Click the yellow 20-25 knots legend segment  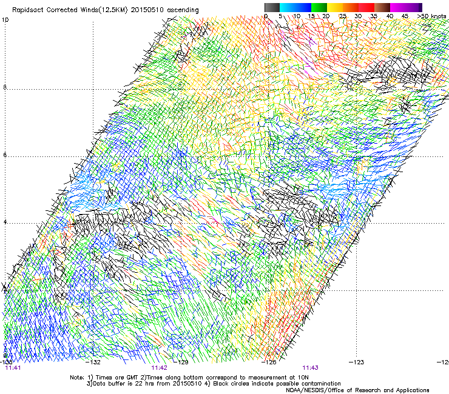pos(335,7)
